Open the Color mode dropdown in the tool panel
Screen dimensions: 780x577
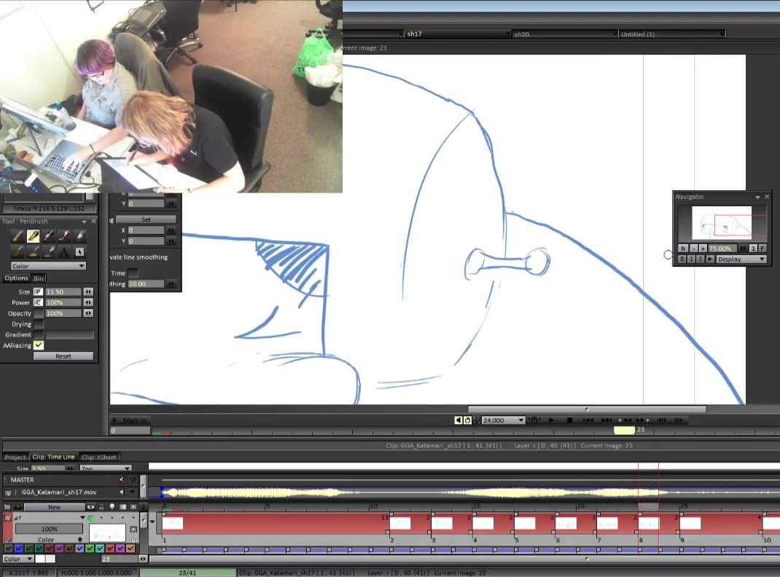click(x=48, y=266)
